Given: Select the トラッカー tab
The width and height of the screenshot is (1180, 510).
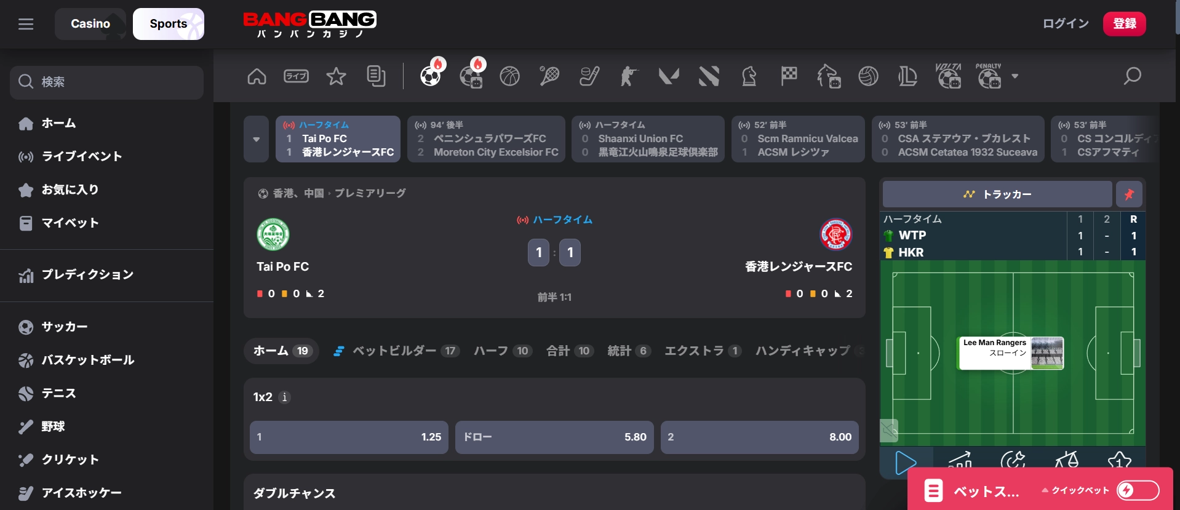Looking at the screenshot, I should (997, 194).
